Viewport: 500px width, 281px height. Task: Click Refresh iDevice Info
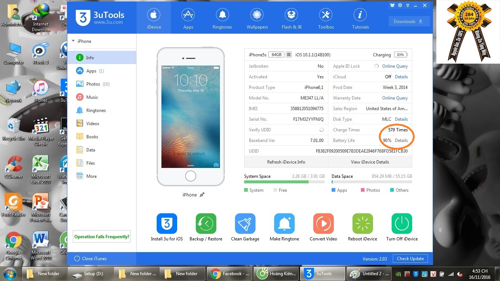[286, 162]
